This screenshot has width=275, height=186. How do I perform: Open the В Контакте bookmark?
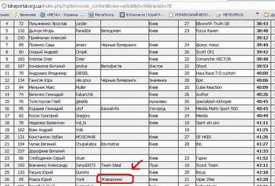142,15
